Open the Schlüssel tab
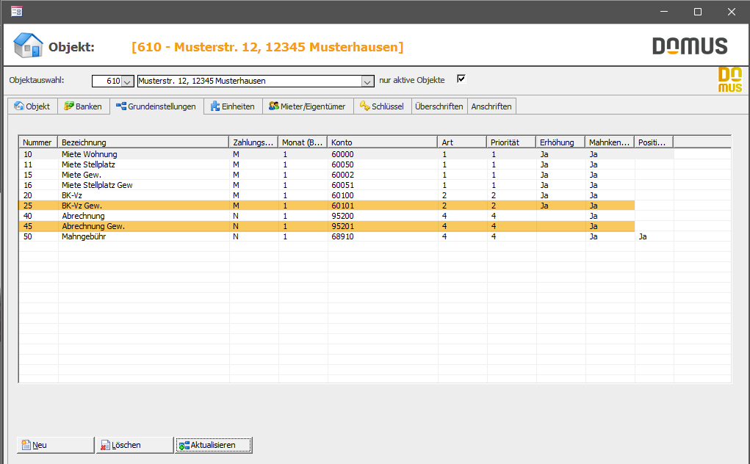Image resolution: width=750 pixels, height=464 pixels. pos(382,106)
